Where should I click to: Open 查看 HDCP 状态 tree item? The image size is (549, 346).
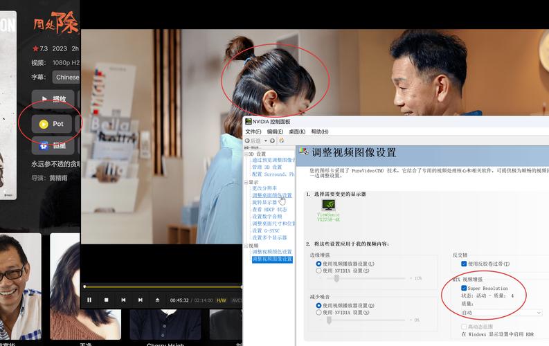269,210
